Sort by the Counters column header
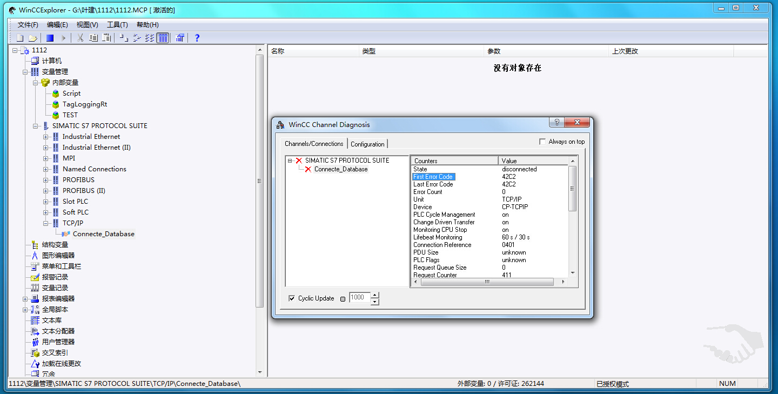 click(454, 161)
